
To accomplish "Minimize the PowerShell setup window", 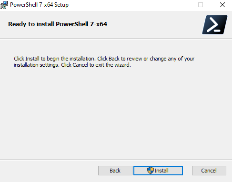I will (x=179, y=5).
